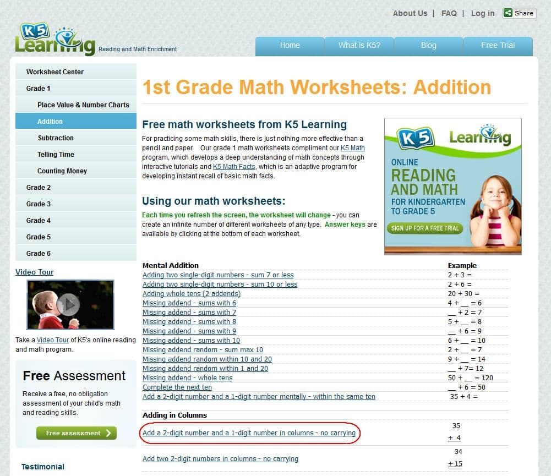Image resolution: width=551 pixels, height=476 pixels.
Task: Open the K5 Math Facts link
Action: [234, 166]
